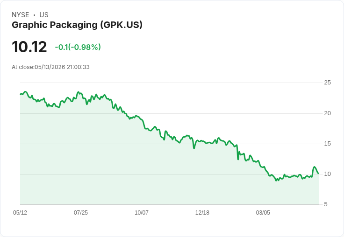Click the 10/07 date axis label
The image size is (344, 237).
coord(142,212)
